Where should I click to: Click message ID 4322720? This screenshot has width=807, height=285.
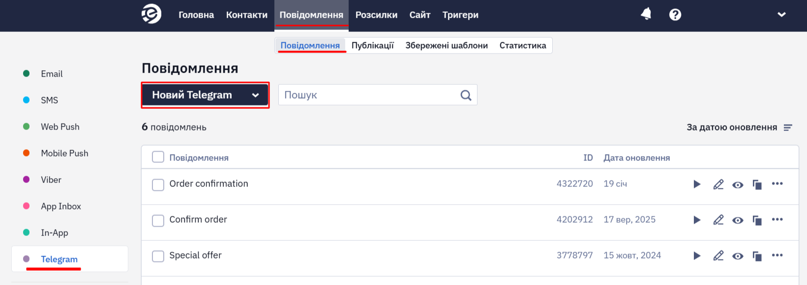click(x=574, y=183)
